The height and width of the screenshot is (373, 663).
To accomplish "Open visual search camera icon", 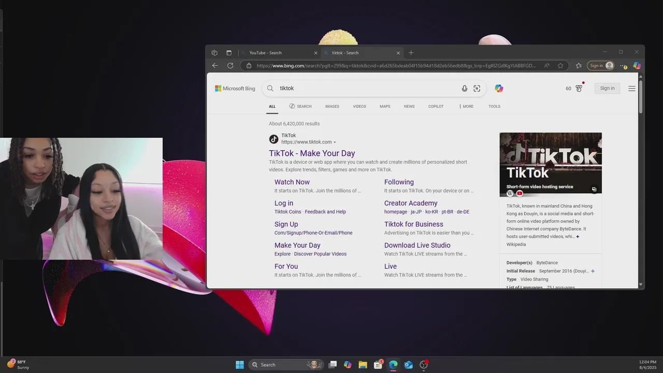I will click(477, 89).
